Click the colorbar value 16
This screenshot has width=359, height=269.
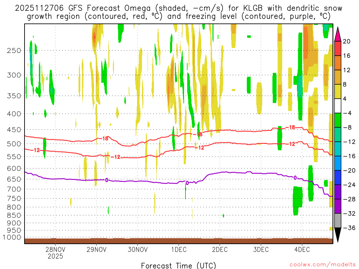coord(347,56)
